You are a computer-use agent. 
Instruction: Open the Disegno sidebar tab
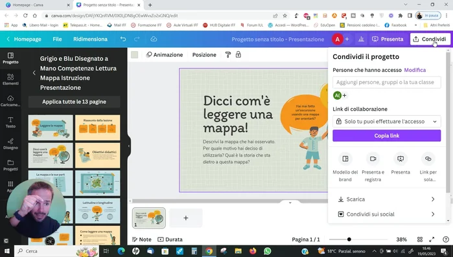click(10, 143)
